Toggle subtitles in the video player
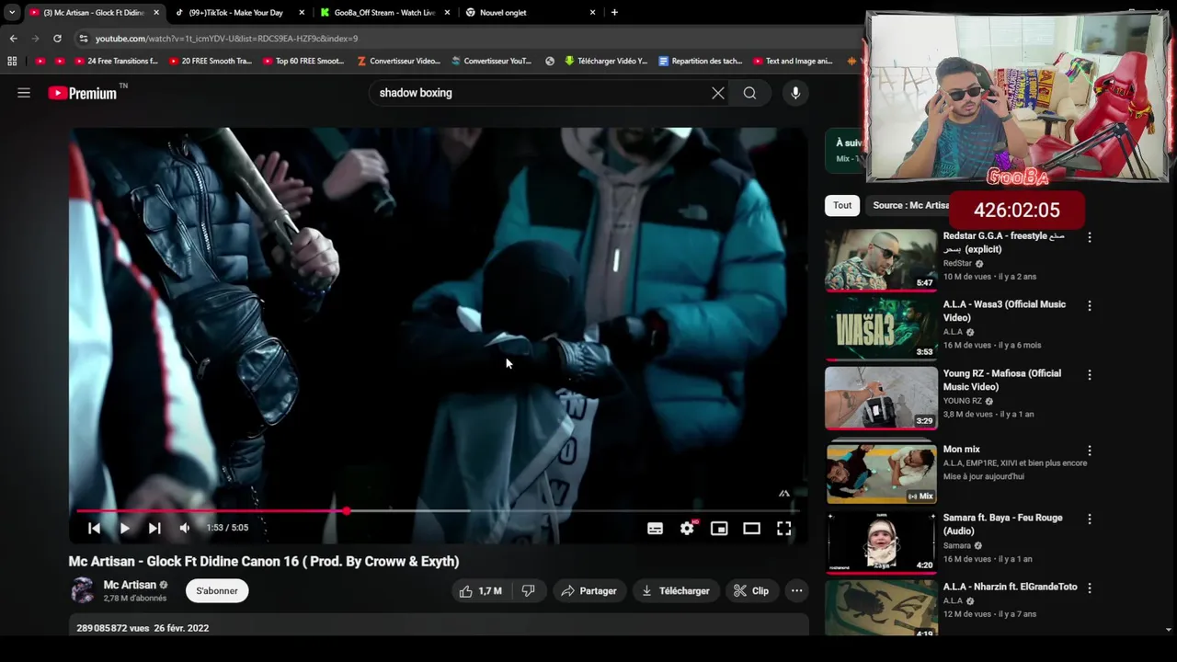Viewport: 1177px width, 662px height. coord(655,529)
